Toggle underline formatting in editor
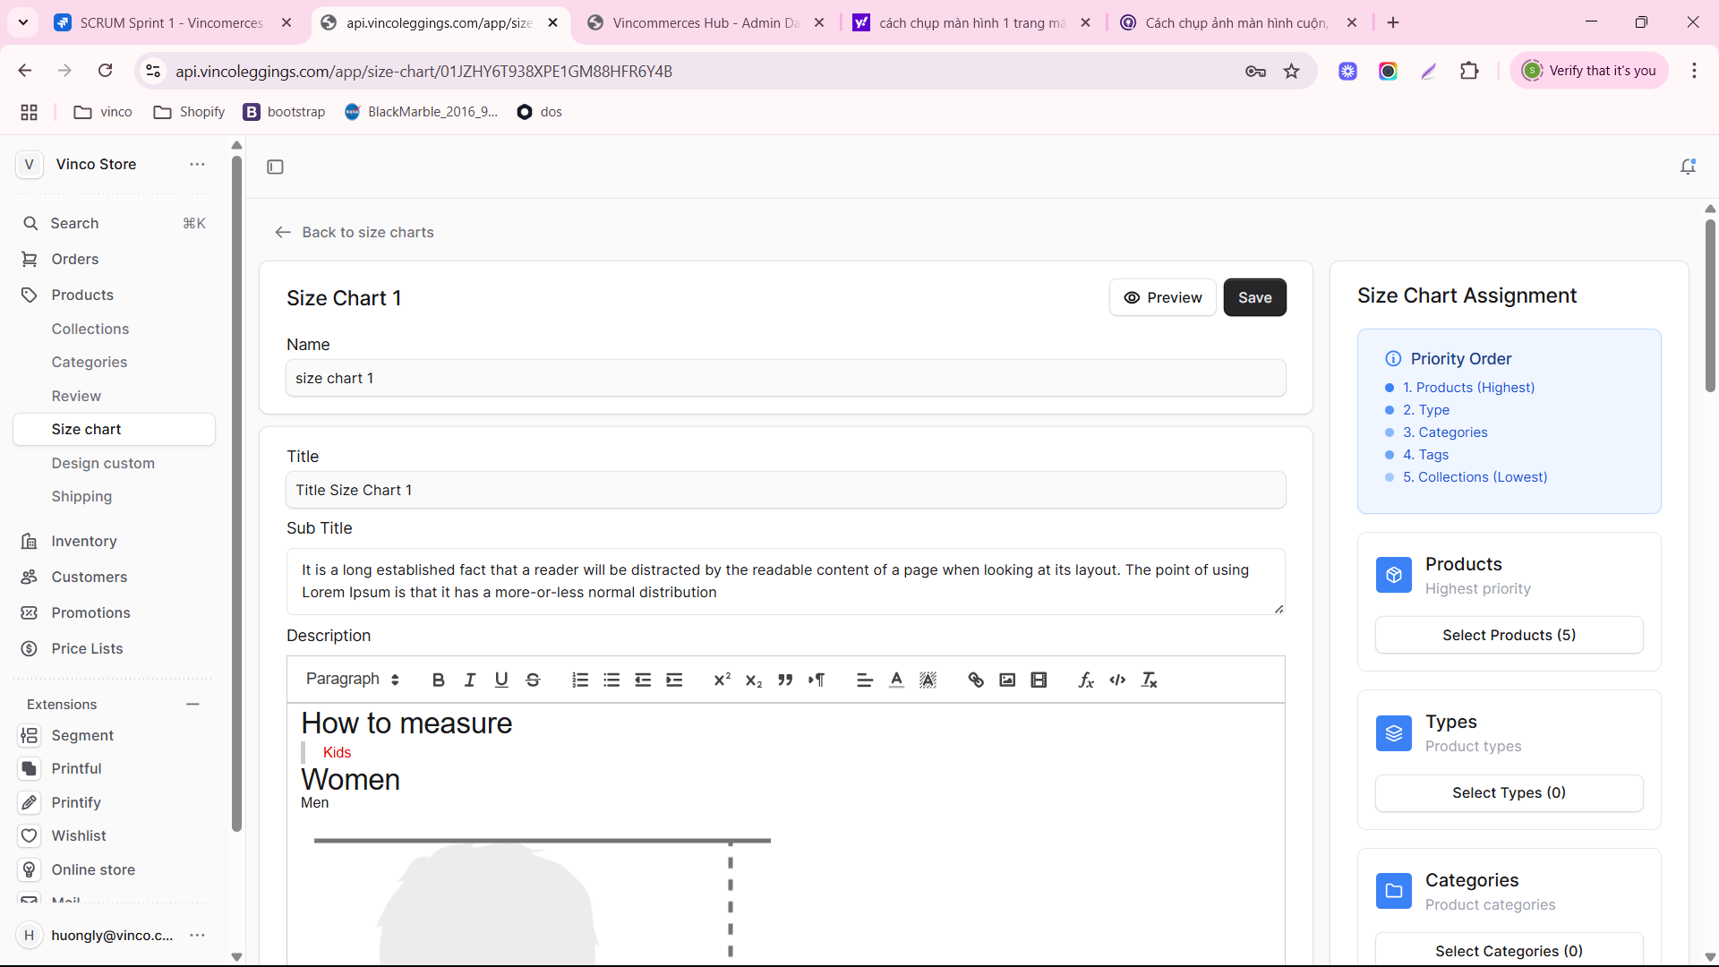 (501, 680)
